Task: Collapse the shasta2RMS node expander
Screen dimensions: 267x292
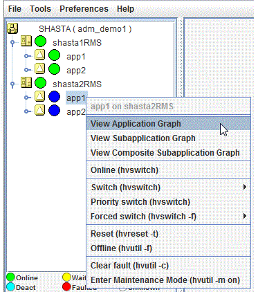Action: click(x=12, y=84)
